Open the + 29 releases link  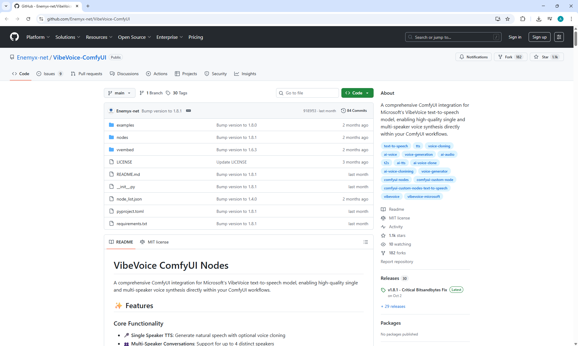tap(393, 306)
